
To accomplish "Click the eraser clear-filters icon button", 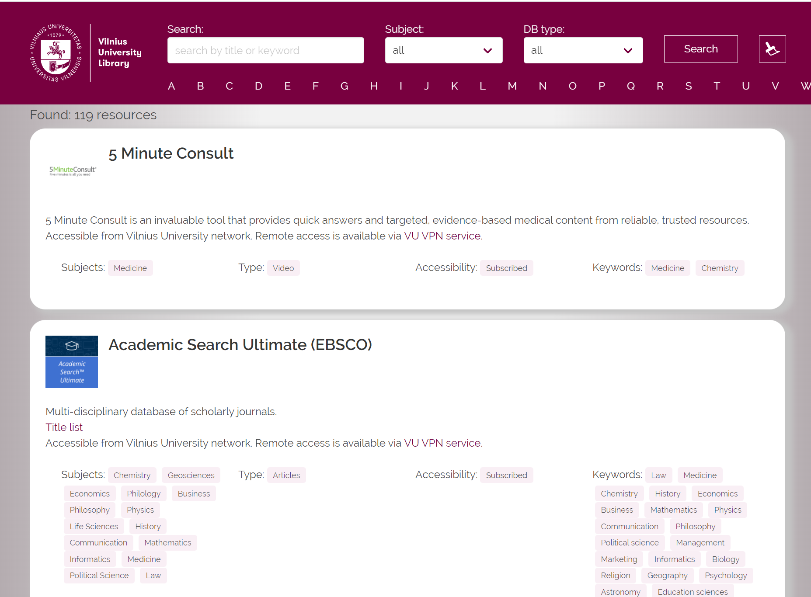I will coord(772,49).
